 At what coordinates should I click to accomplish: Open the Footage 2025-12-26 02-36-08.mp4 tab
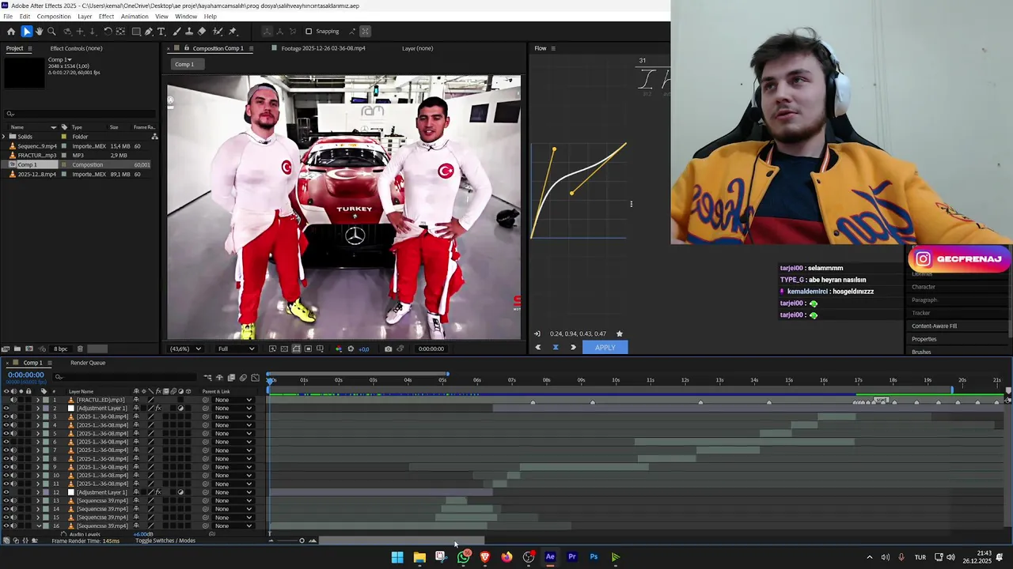(323, 48)
